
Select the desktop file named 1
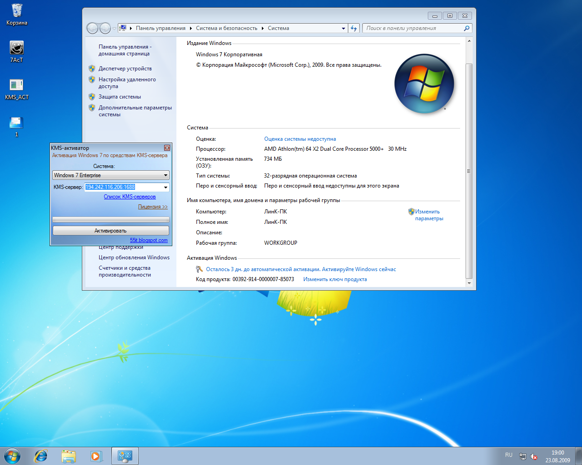tap(16, 126)
